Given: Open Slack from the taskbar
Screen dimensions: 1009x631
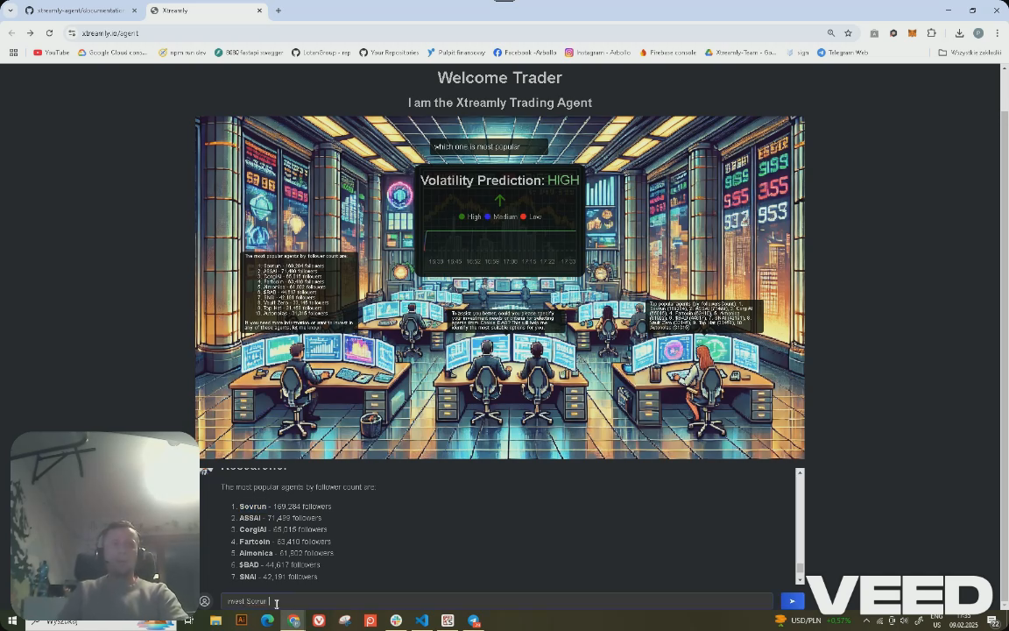Looking at the screenshot, I should (396, 620).
